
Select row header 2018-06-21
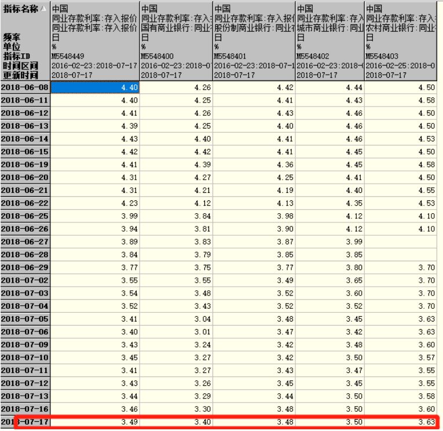pos(25,190)
